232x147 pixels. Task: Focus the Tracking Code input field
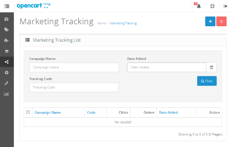(x=74, y=87)
